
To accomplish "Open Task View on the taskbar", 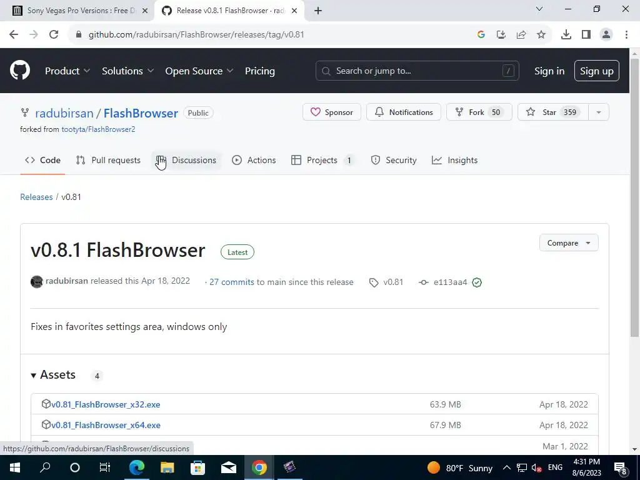I will click(x=105, y=467).
